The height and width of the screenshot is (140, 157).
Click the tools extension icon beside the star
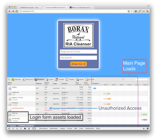[x=136, y=11]
